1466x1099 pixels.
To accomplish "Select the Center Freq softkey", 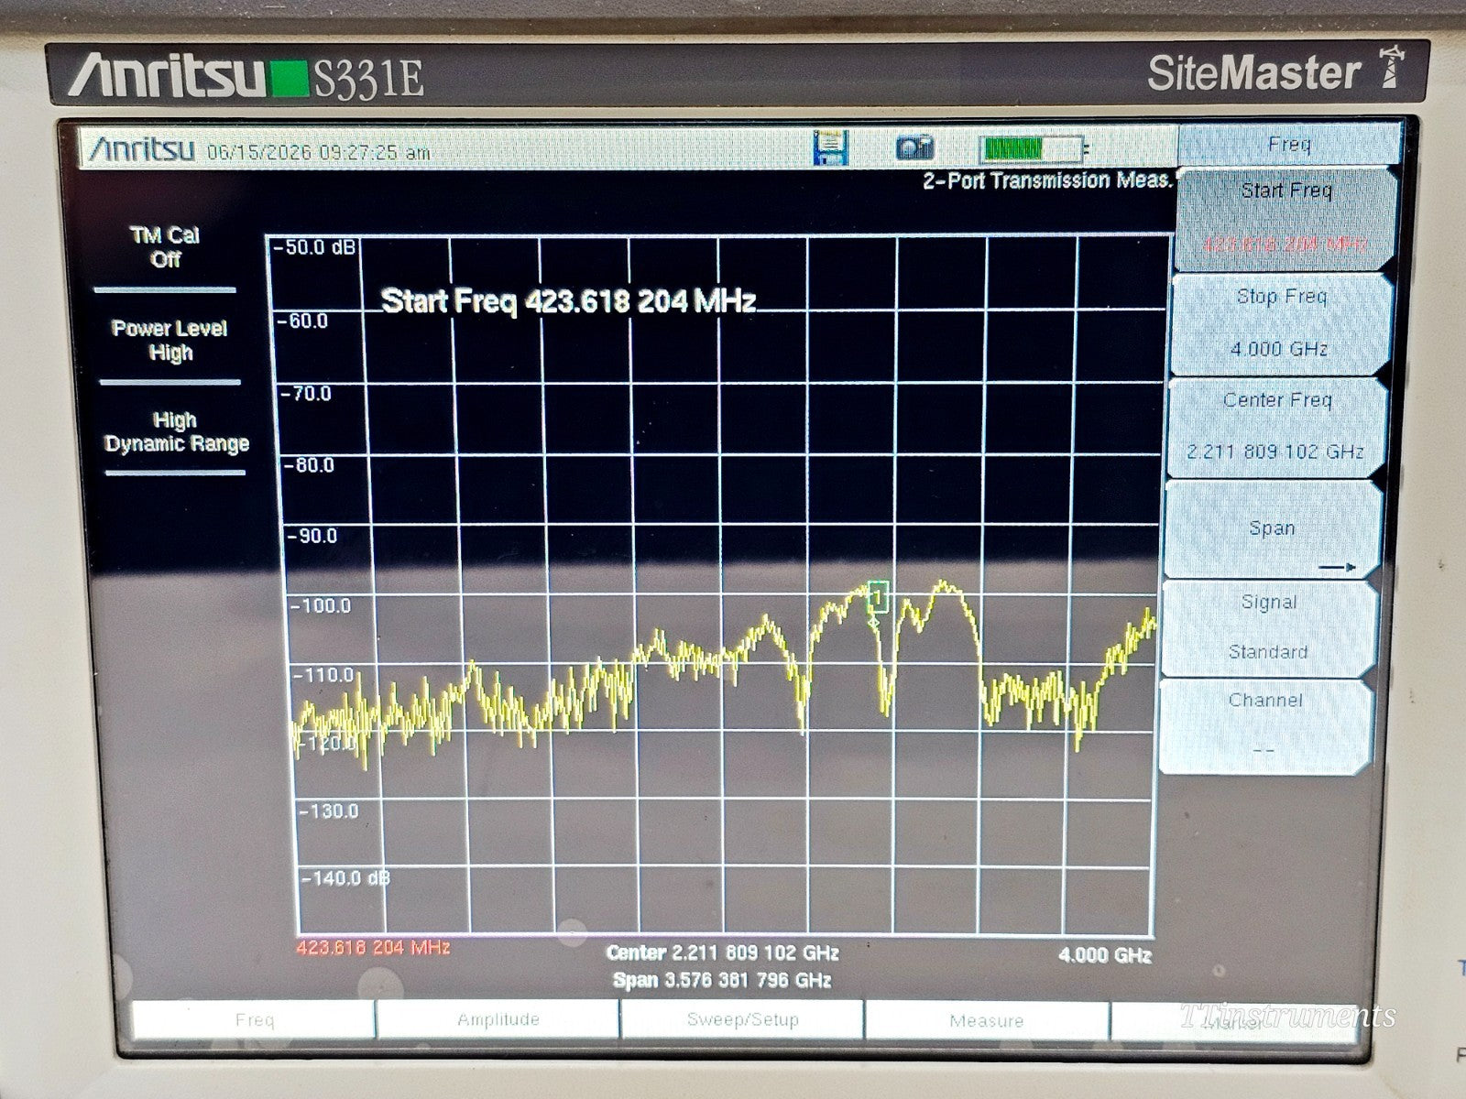I will (1275, 427).
